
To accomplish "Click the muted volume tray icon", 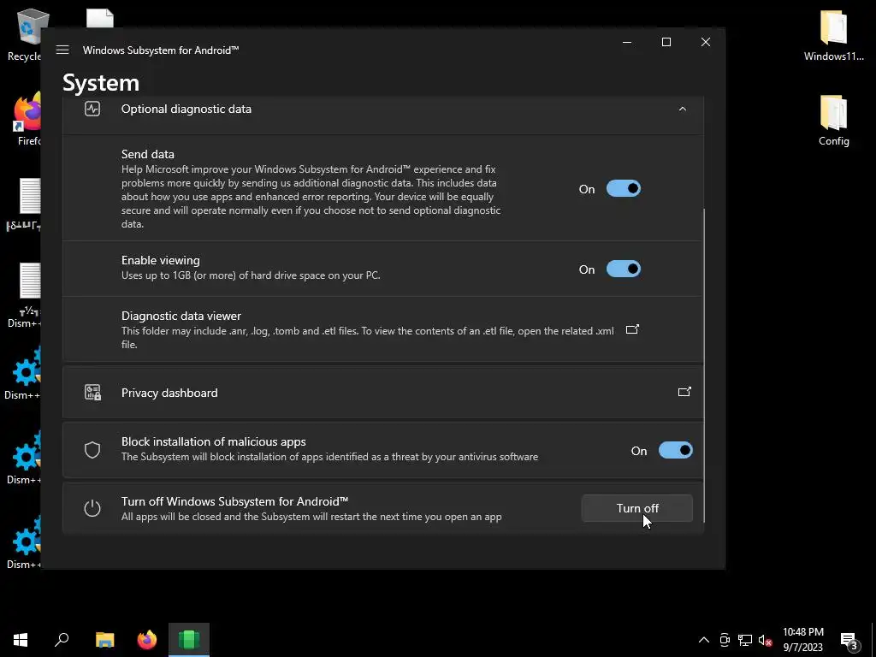I will pyautogui.click(x=765, y=640).
